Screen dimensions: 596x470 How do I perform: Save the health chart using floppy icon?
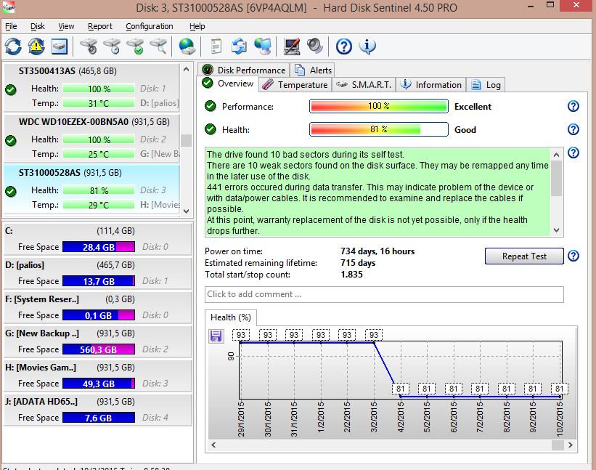[x=216, y=336]
